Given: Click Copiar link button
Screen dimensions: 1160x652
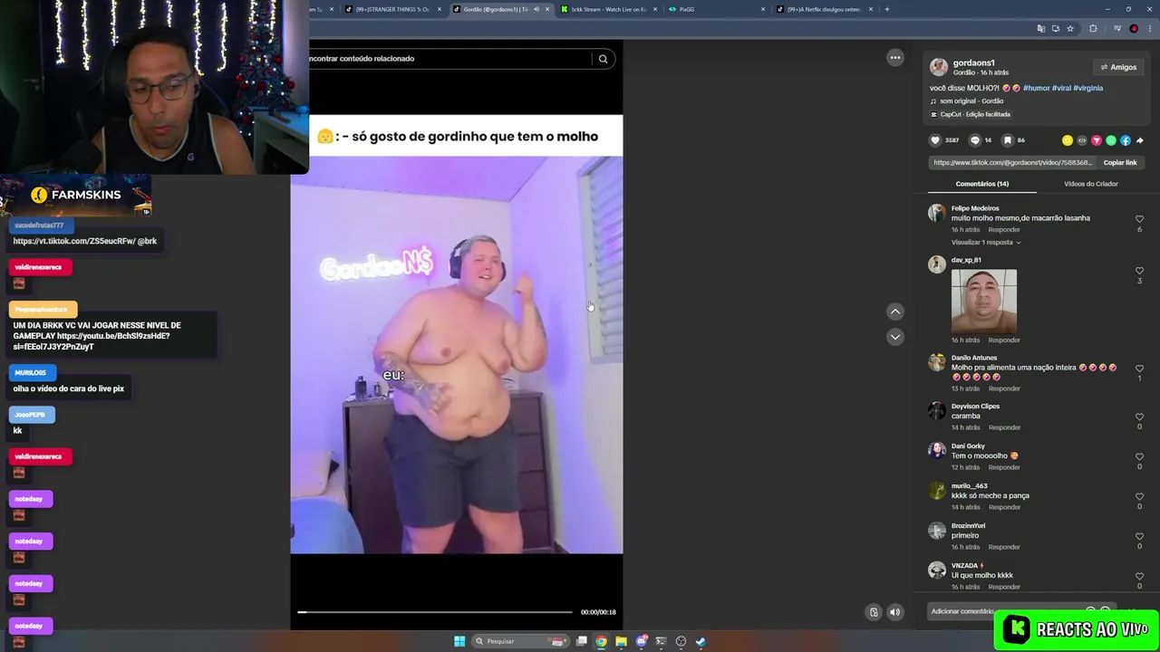Looking at the screenshot, I should click(x=1120, y=163).
